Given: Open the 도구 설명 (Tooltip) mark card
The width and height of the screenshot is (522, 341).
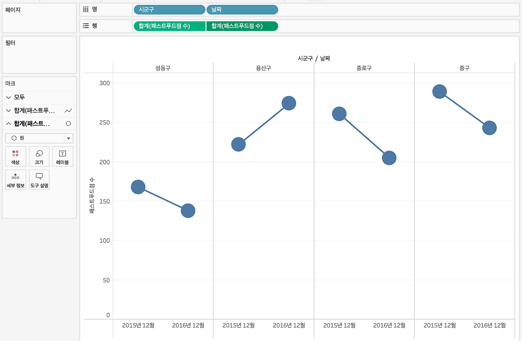Looking at the screenshot, I should (x=39, y=180).
